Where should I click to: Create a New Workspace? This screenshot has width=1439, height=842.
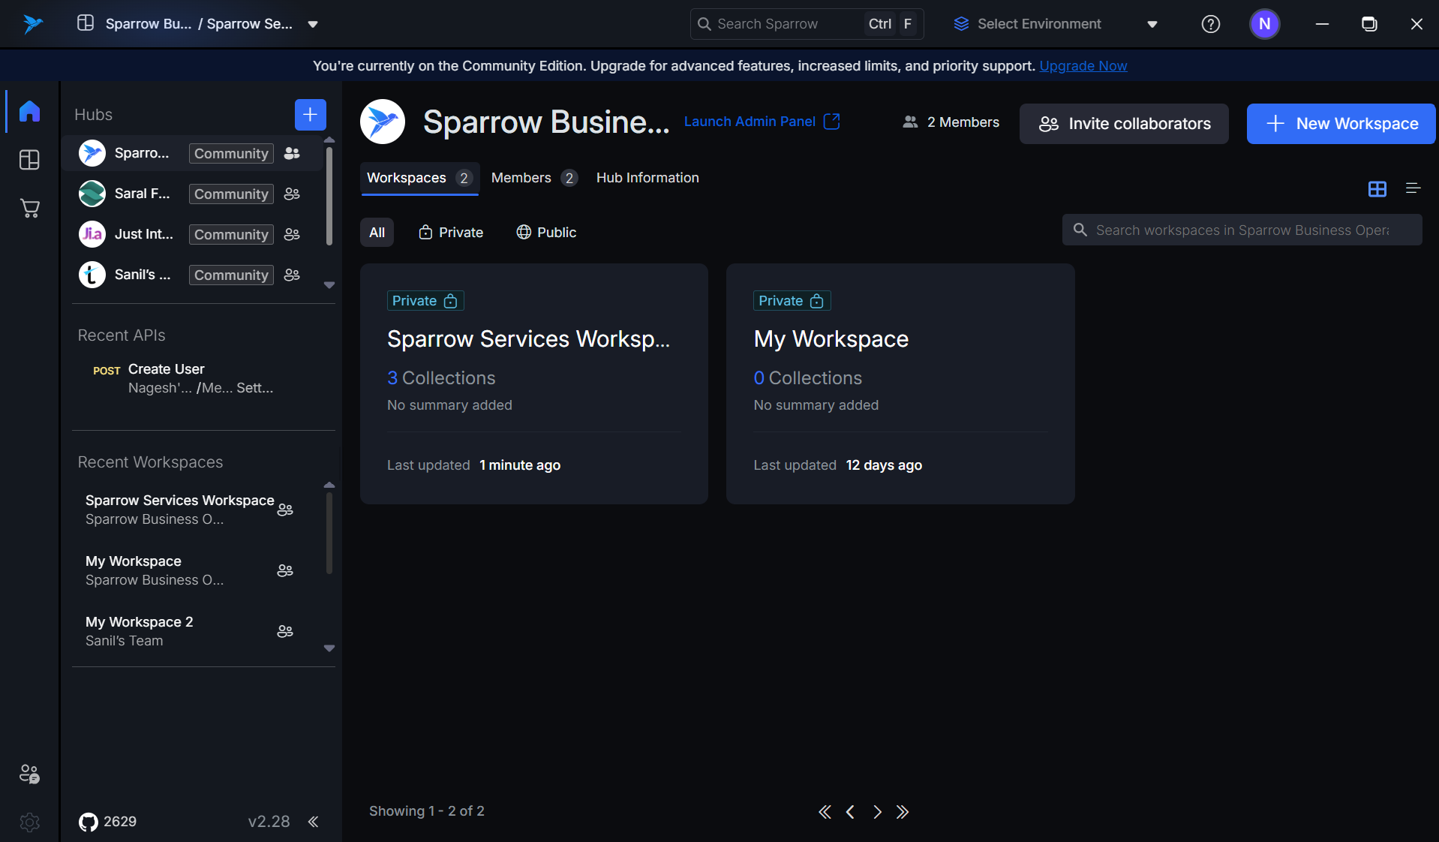click(x=1341, y=124)
